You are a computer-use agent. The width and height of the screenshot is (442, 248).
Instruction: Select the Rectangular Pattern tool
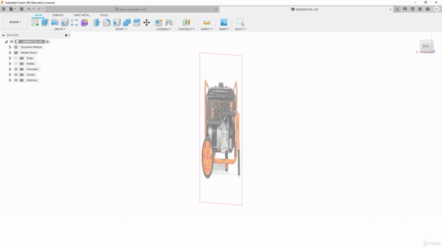tap(75, 23)
